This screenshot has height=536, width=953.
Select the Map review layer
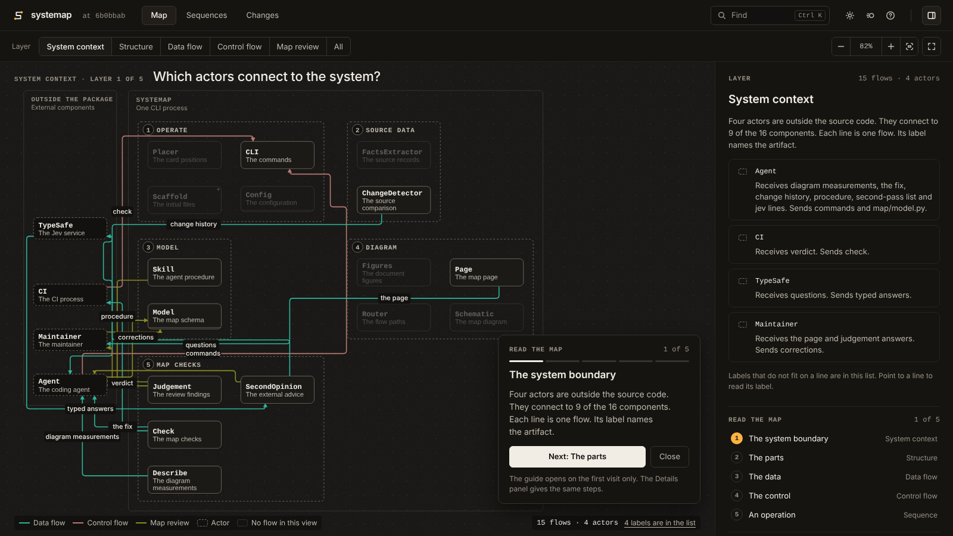(298, 46)
